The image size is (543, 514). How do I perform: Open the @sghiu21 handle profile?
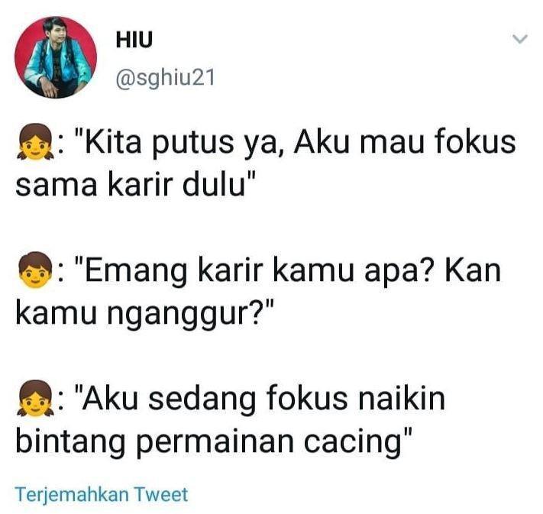tap(165, 78)
